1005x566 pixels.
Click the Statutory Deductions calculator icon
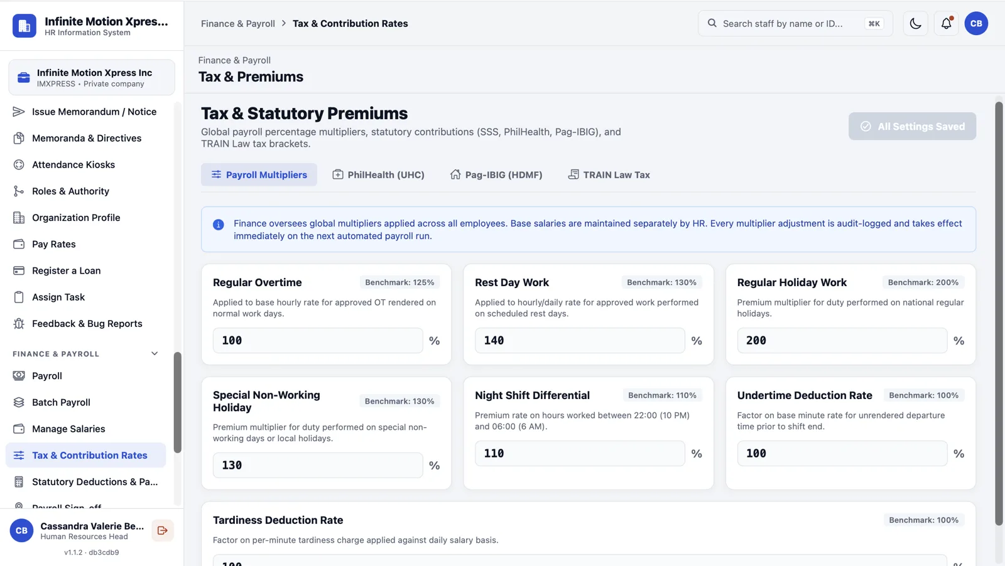[19, 482]
